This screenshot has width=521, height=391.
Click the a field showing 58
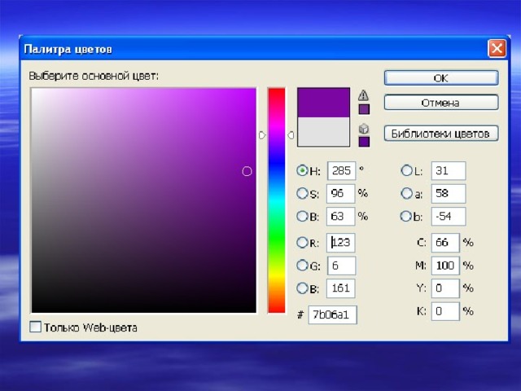pos(449,193)
